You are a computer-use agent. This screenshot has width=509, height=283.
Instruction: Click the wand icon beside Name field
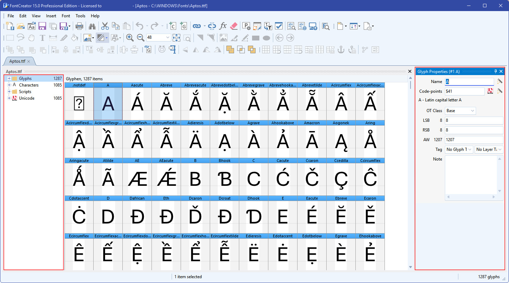click(500, 81)
